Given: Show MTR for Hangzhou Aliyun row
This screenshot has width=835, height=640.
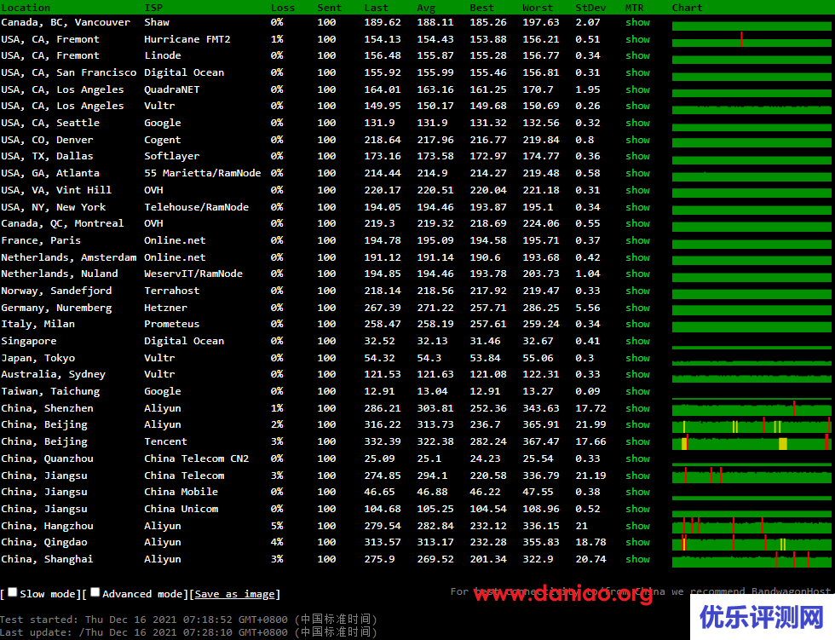Looking at the screenshot, I should [637, 526].
